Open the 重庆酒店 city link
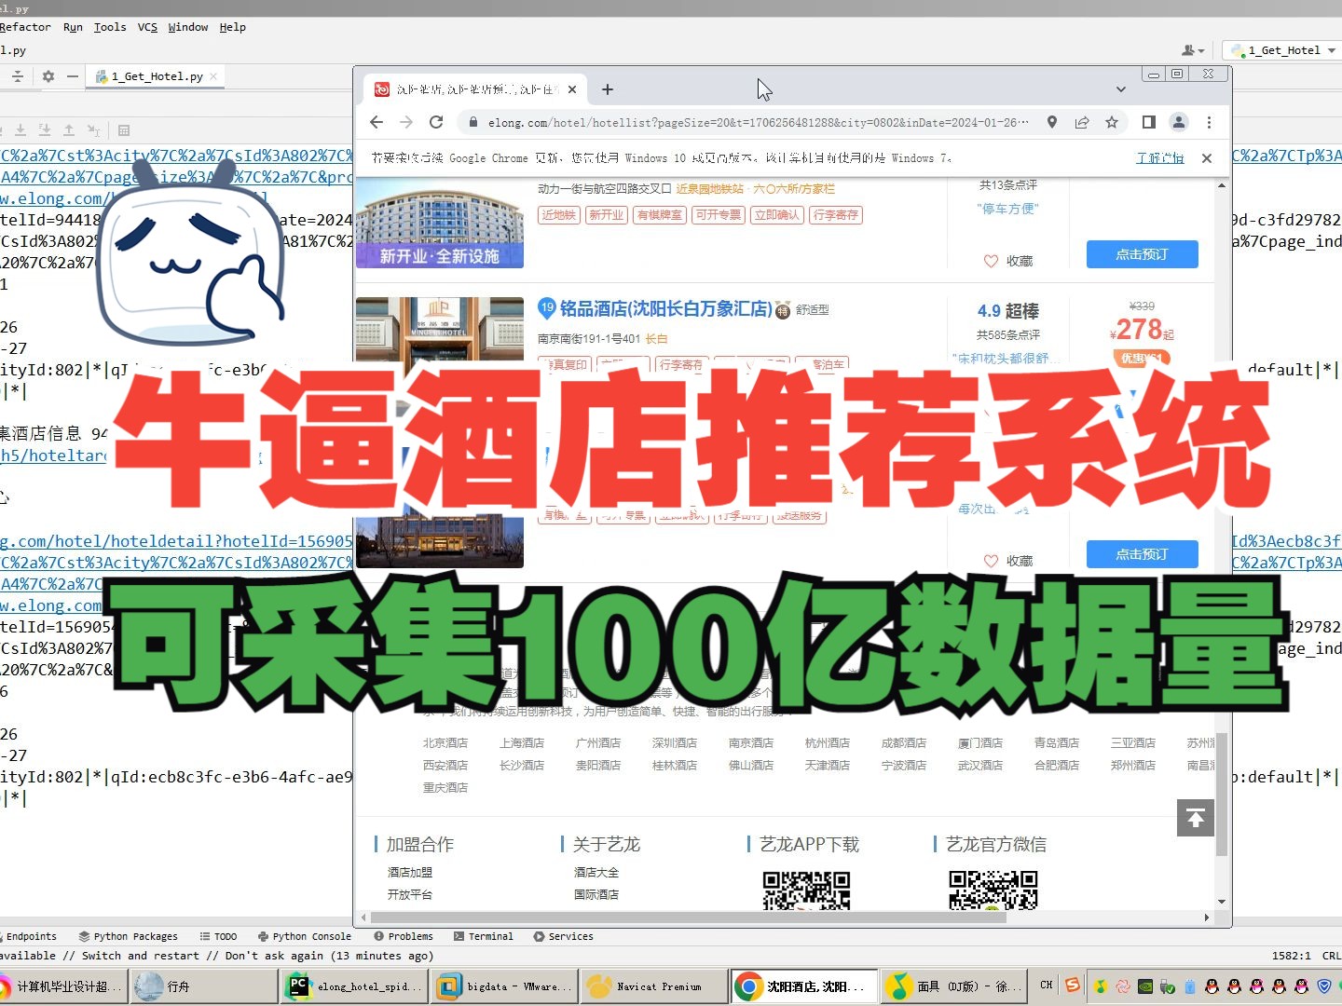The width and height of the screenshot is (1342, 1006). coord(445,787)
